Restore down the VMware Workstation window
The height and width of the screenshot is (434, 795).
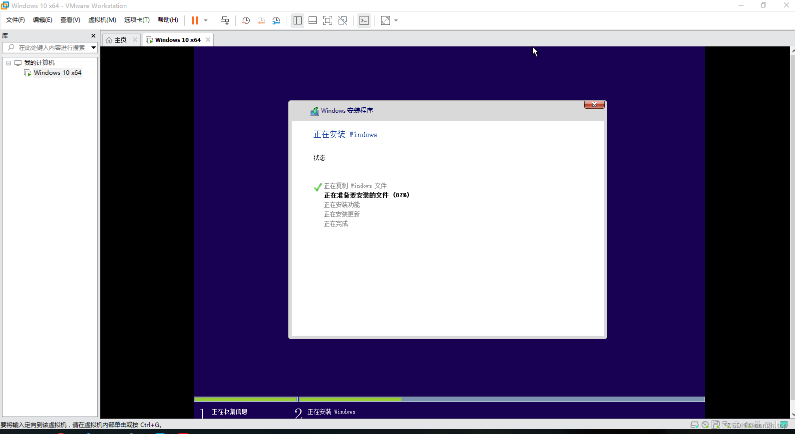(764, 5)
